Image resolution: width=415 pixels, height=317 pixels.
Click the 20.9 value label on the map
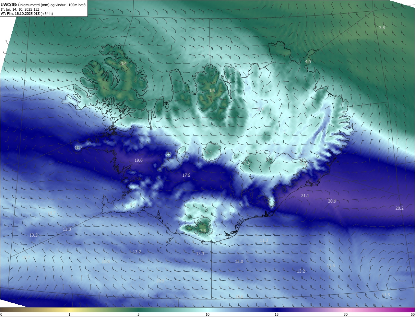332,201
